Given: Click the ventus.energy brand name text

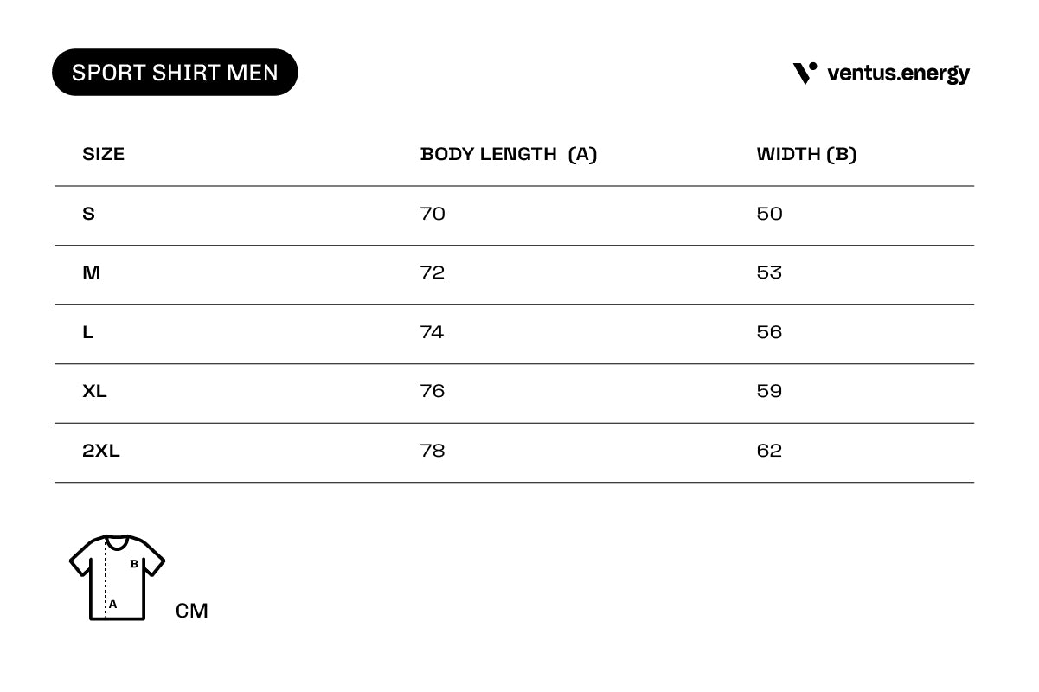Looking at the screenshot, I should [x=898, y=74].
